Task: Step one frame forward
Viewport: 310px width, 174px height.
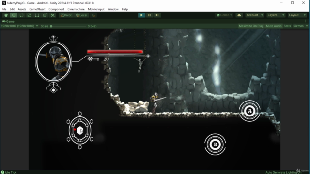Action: point(157,15)
